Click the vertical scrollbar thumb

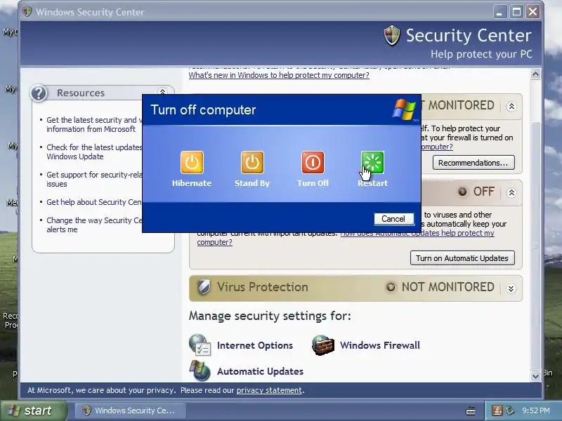[535, 247]
